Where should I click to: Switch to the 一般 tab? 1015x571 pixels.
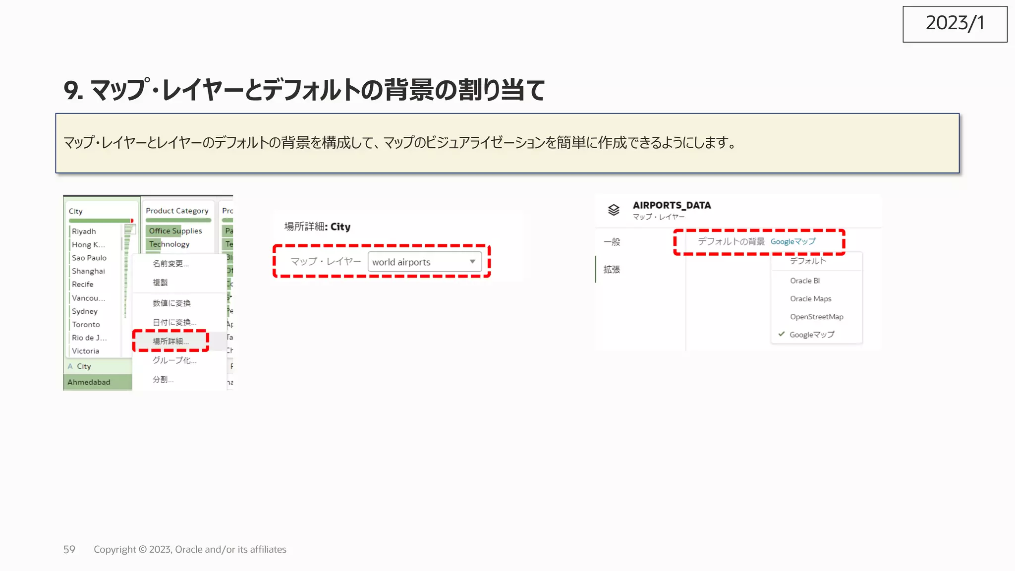coord(612,242)
